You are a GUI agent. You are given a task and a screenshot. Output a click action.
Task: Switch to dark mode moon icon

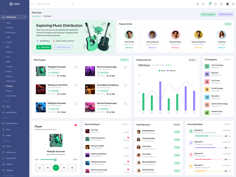204,4
